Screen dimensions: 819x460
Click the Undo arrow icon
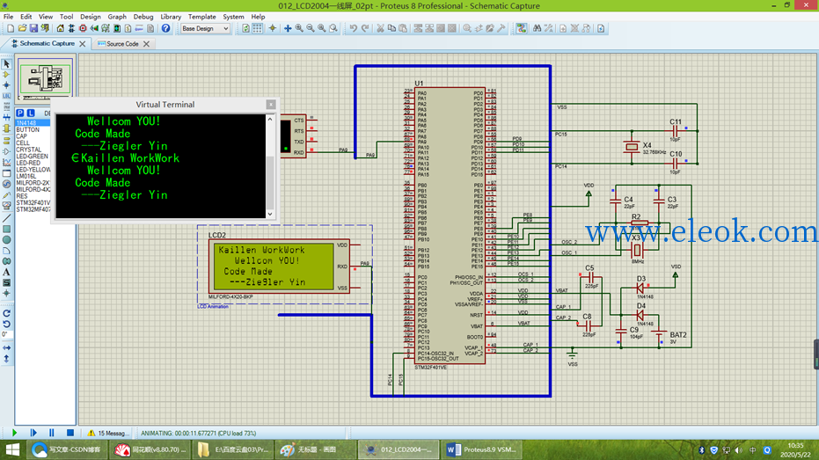354,28
